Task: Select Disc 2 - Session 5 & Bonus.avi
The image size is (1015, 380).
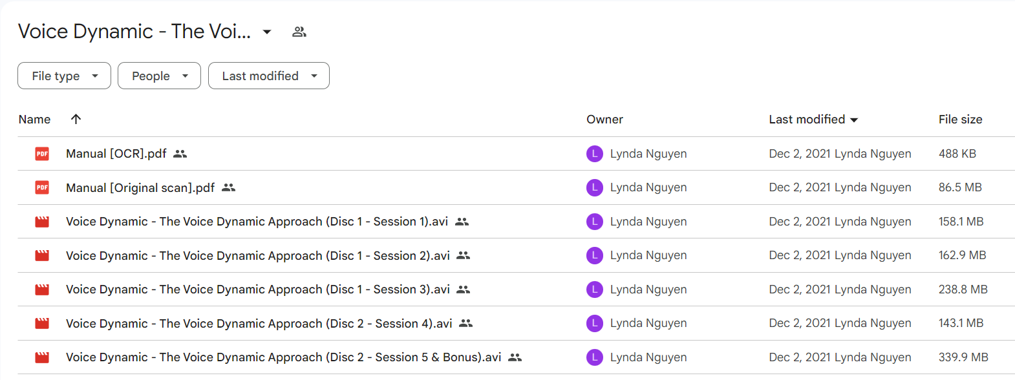Action: pyautogui.click(x=516, y=357)
